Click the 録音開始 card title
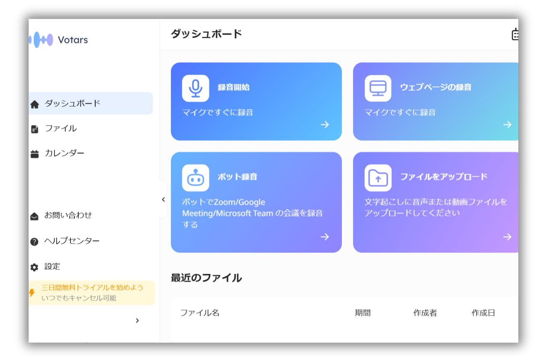The height and width of the screenshot is (362, 547). click(234, 87)
